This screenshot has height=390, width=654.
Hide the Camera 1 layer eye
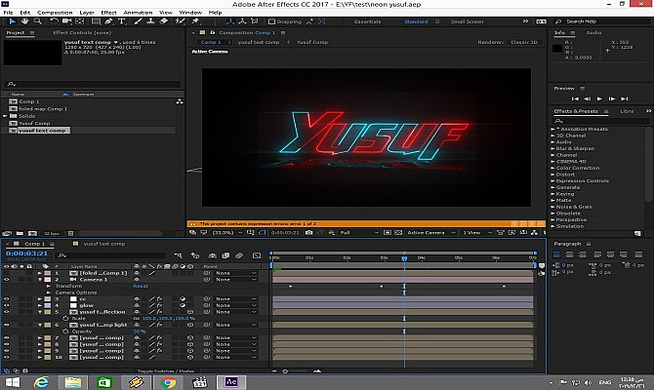click(6, 280)
